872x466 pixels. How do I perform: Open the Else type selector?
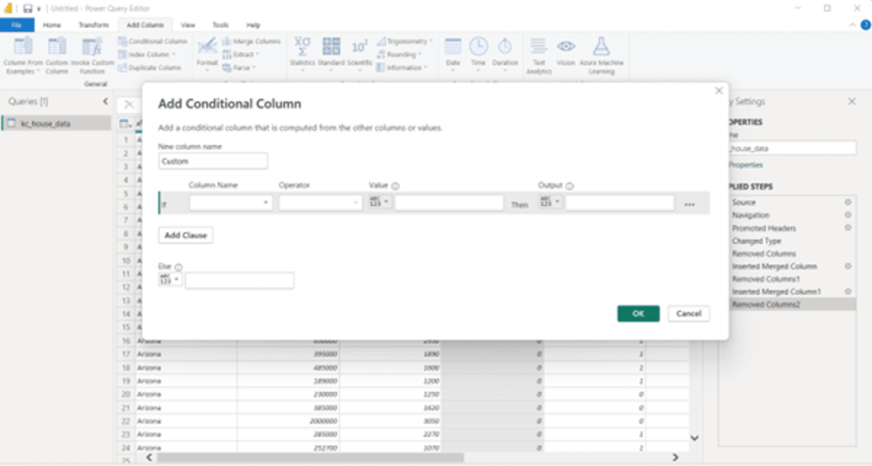pos(169,279)
